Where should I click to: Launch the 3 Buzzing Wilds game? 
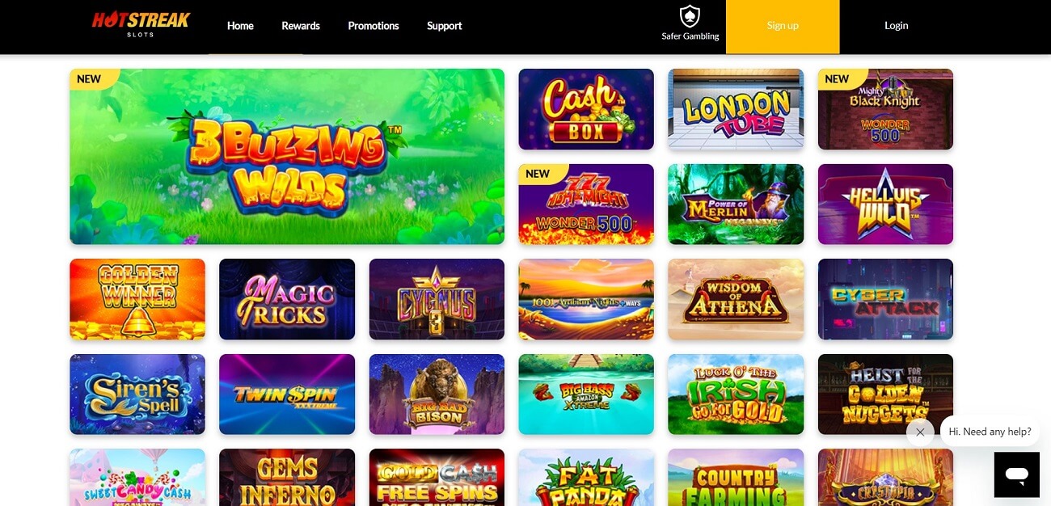[x=287, y=156]
